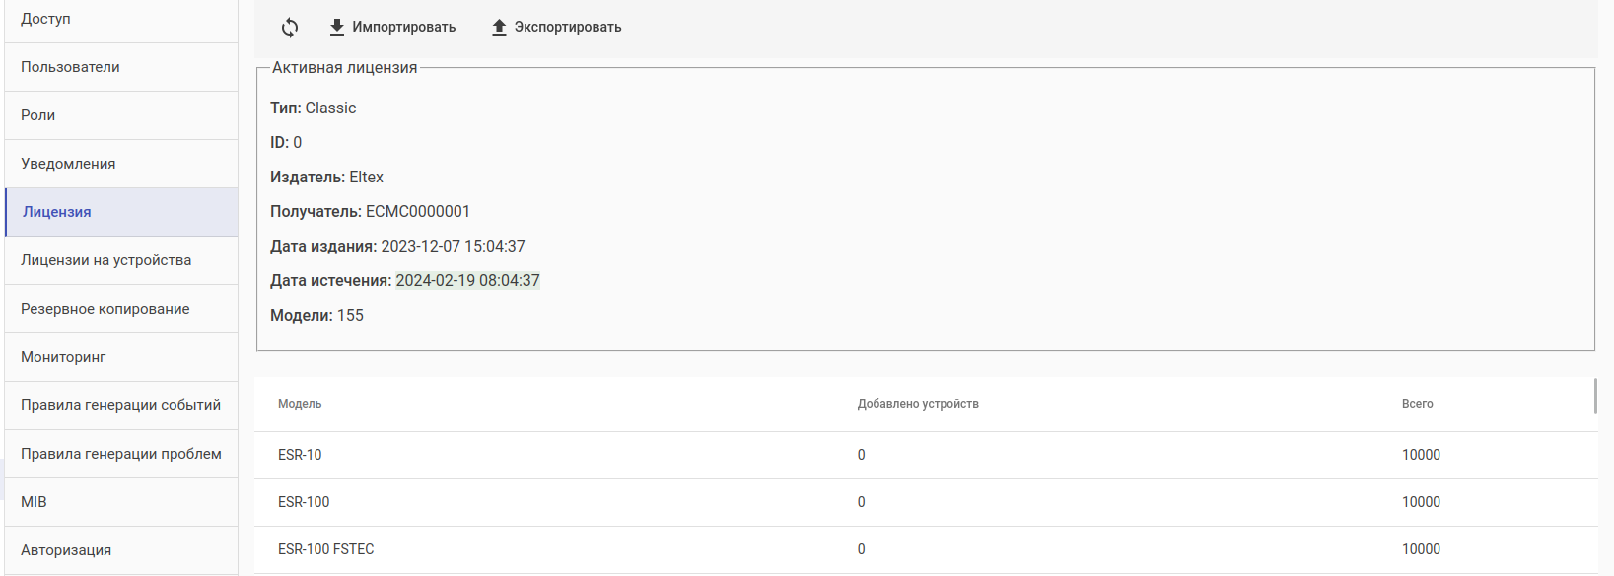Click the Импортировать download arrow icon

click(x=337, y=28)
